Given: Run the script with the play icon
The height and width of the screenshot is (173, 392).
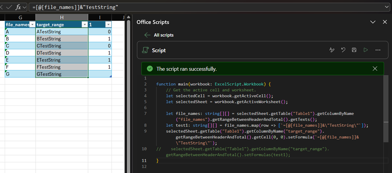Looking at the screenshot, I should tap(366, 50).
